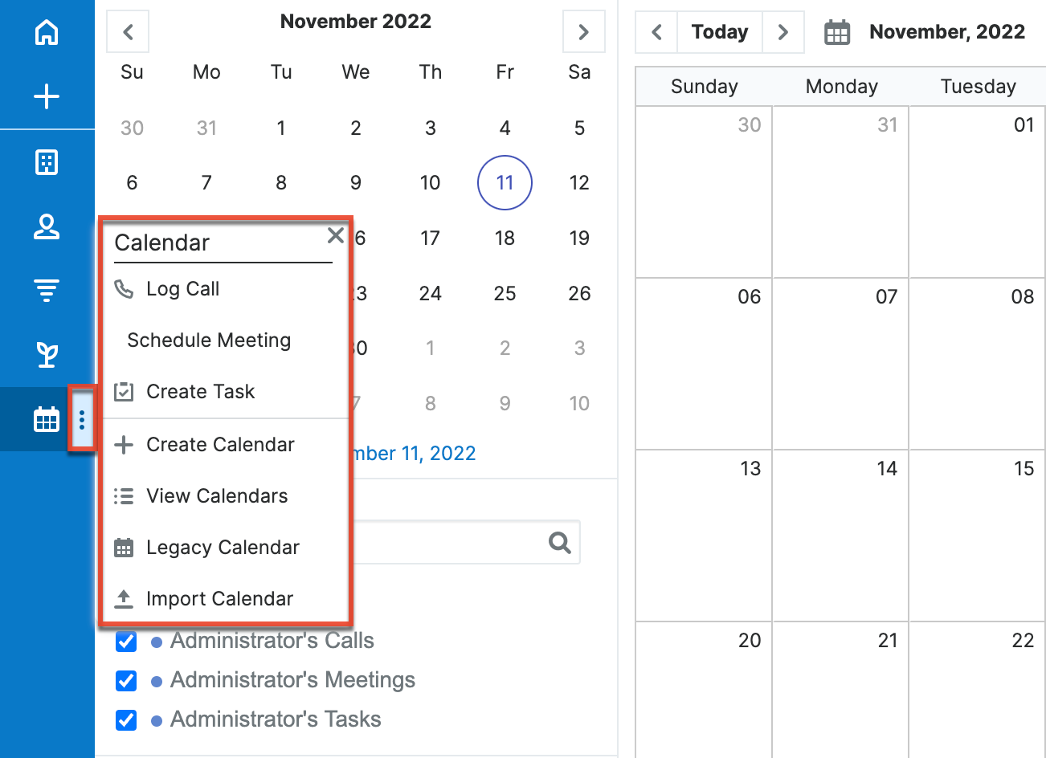Select the Opportunities funnel icon

pos(47,290)
